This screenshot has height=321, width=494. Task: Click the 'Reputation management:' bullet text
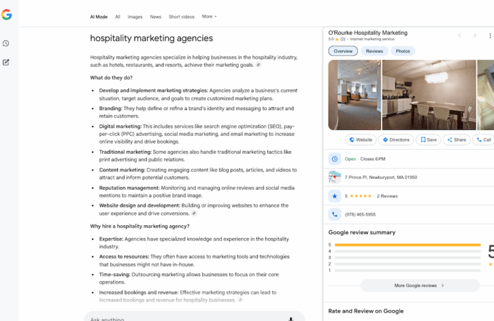(129, 188)
